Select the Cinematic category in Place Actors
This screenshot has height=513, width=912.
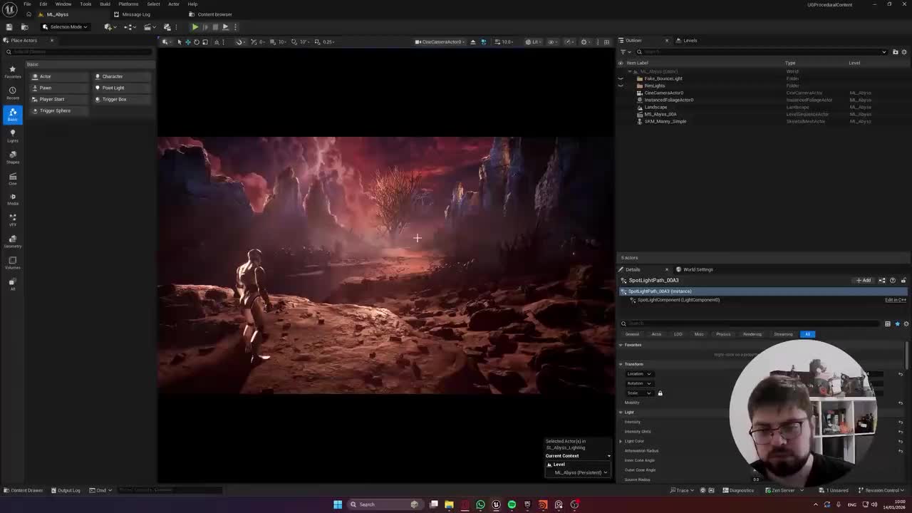coord(12,179)
